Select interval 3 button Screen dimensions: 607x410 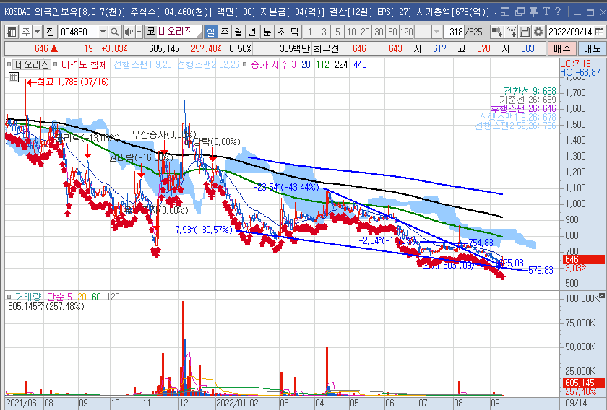[324, 32]
